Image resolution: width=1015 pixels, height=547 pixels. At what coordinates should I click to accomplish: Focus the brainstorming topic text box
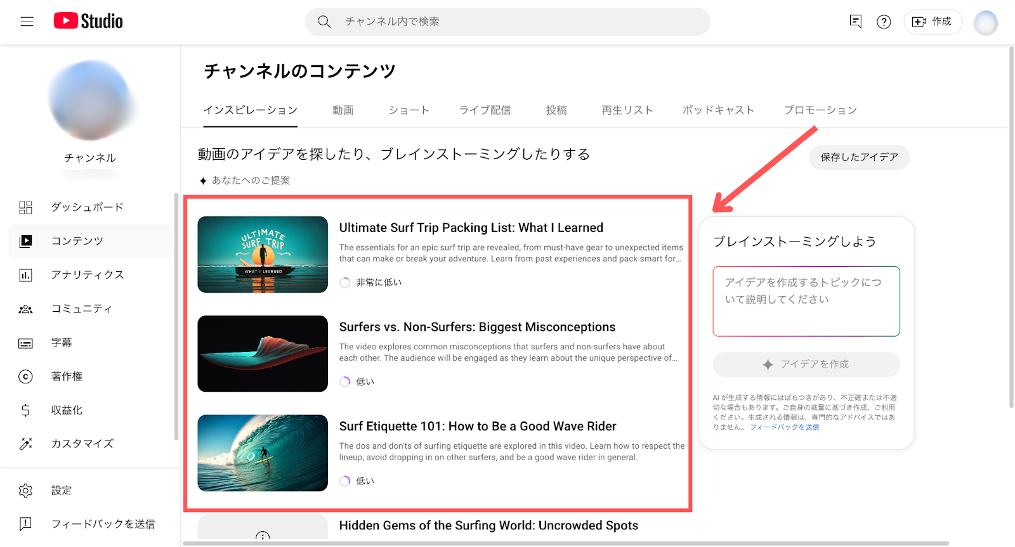click(806, 301)
